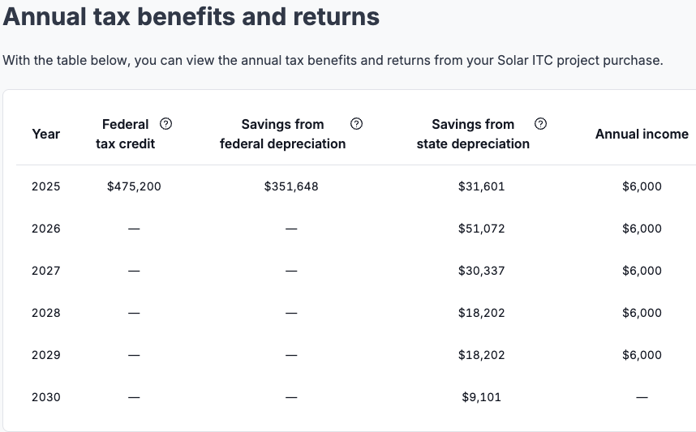Click the Year column header
The width and height of the screenshot is (696, 432).
[46, 134]
